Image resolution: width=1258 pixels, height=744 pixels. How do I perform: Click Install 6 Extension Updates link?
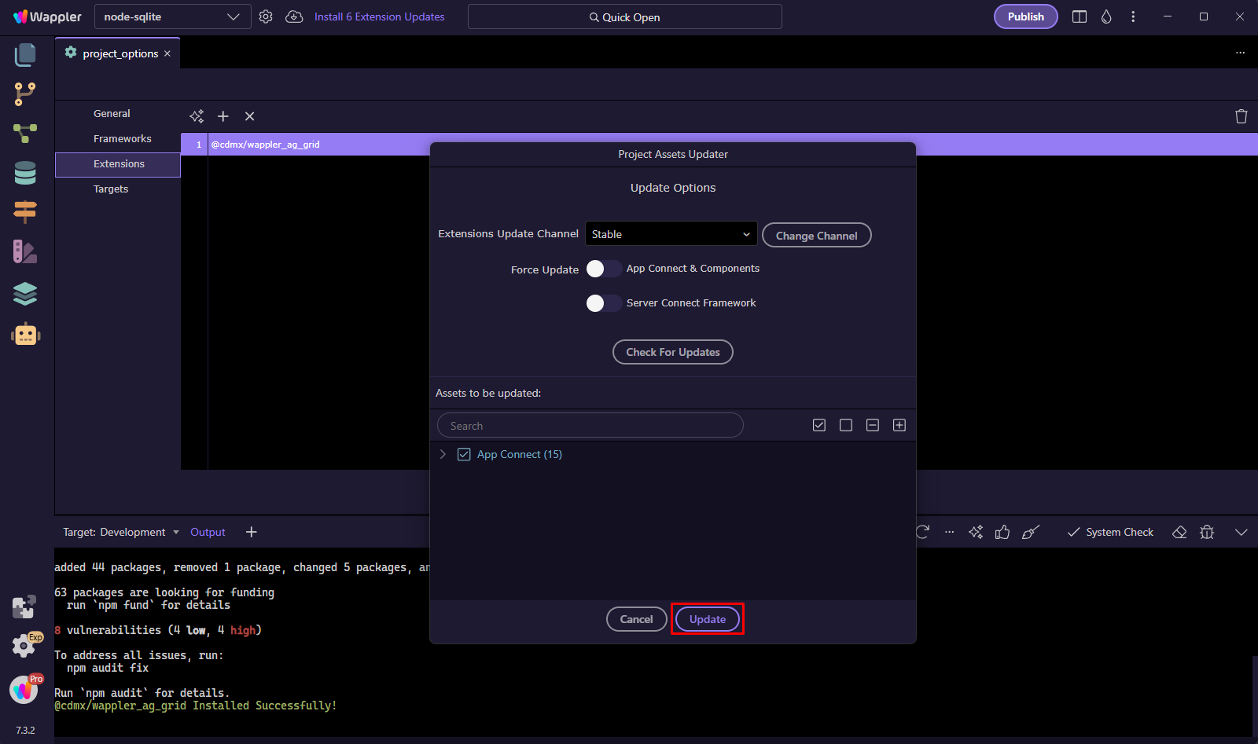pyautogui.click(x=379, y=16)
